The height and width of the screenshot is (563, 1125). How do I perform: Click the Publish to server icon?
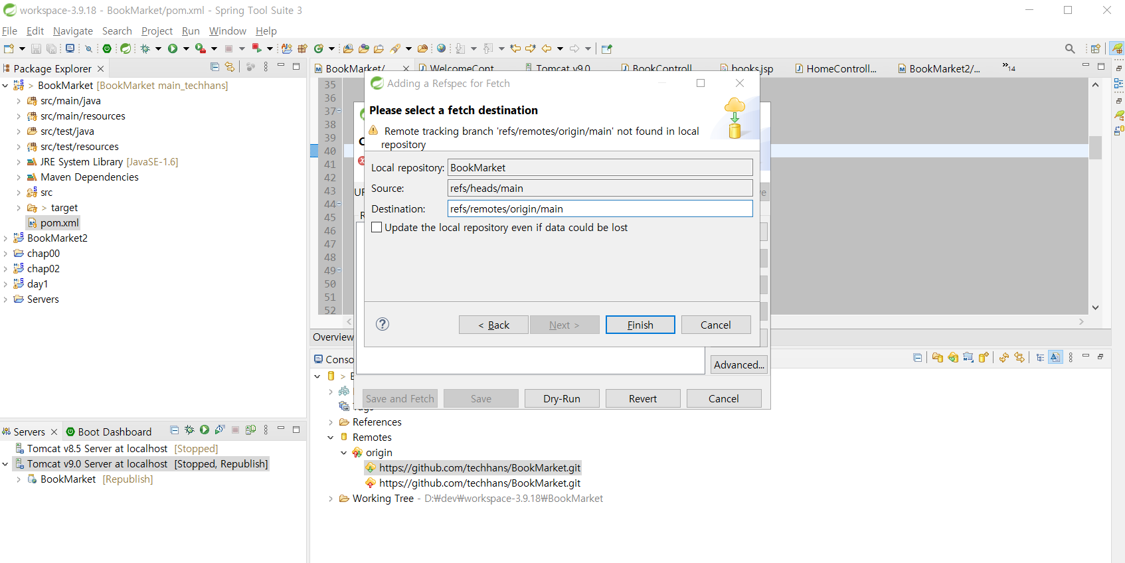(250, 430)
